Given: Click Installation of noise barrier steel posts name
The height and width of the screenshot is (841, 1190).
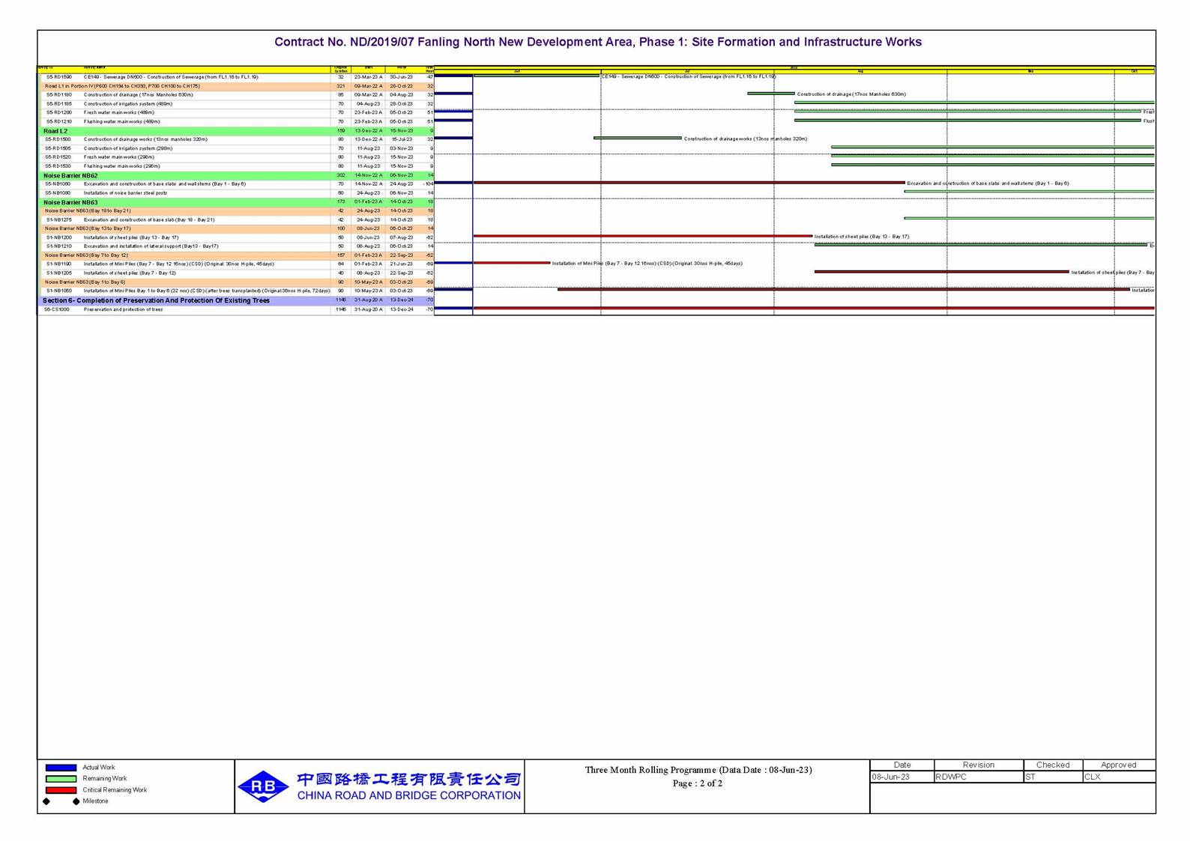Looking at the screenshot, I should (x=125, y=193).
